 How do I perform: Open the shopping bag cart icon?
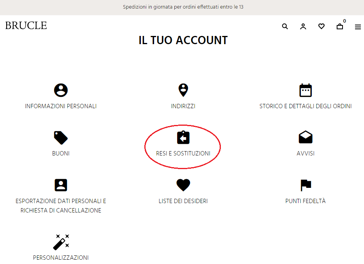(340, 27)
